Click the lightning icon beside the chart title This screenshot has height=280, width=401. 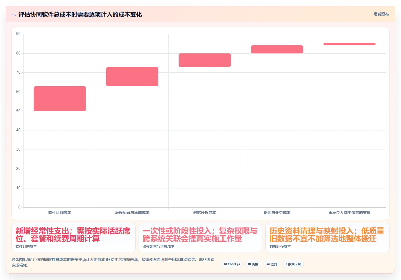click(x=14, y=15)
